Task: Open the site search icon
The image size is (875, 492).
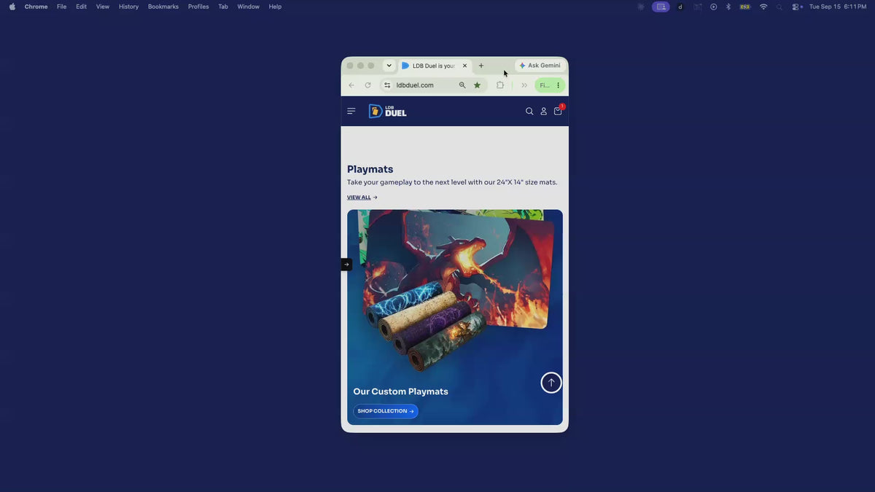Action: point(529,112)
